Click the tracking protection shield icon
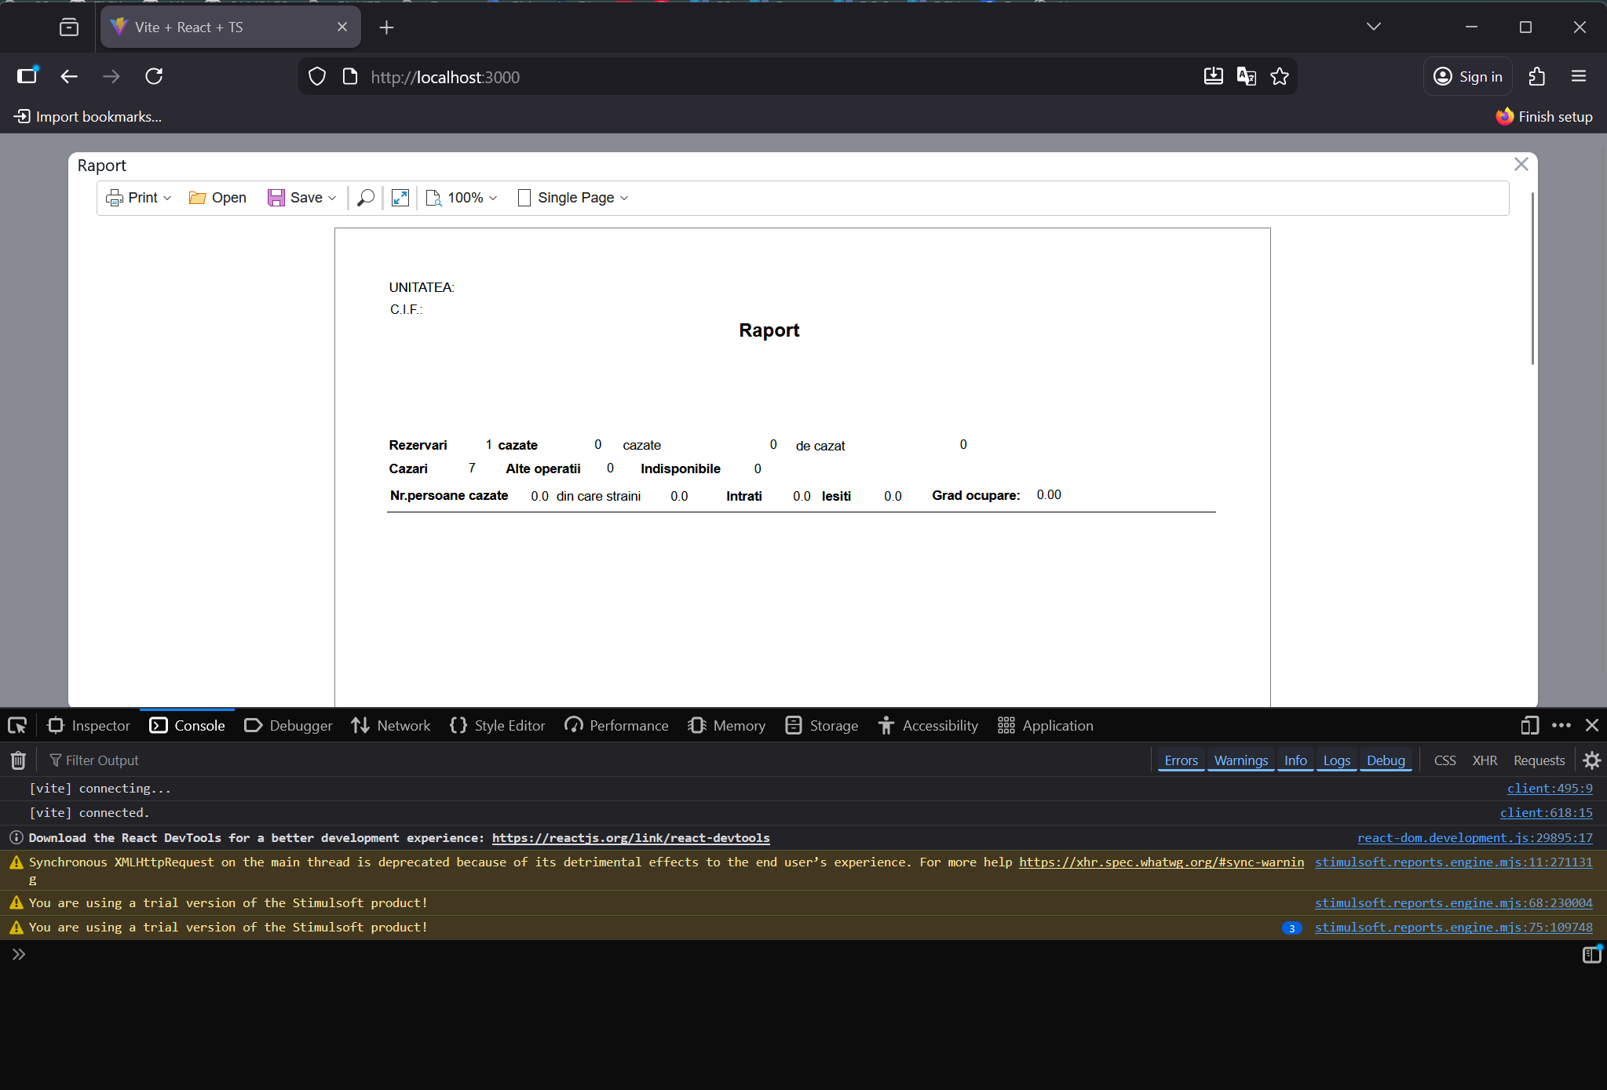 (x=316, y=76)
